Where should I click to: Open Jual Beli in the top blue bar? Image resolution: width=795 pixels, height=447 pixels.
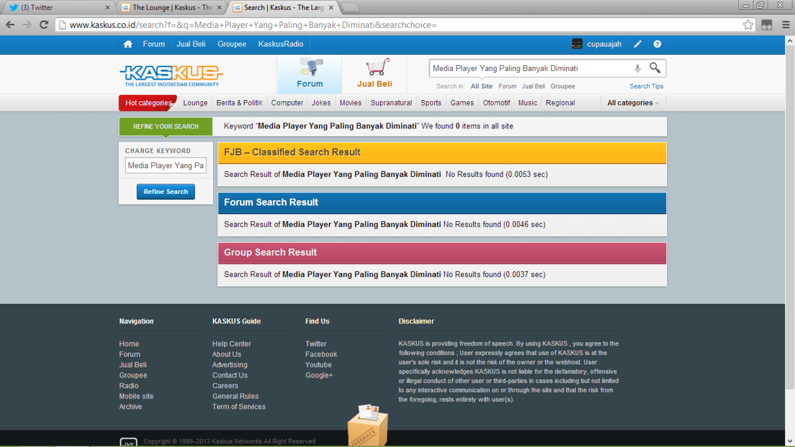(x=191, y=44)
